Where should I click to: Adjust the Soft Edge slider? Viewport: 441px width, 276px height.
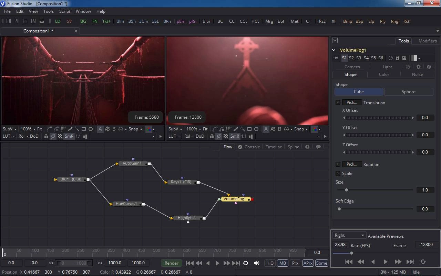(375, 209)
